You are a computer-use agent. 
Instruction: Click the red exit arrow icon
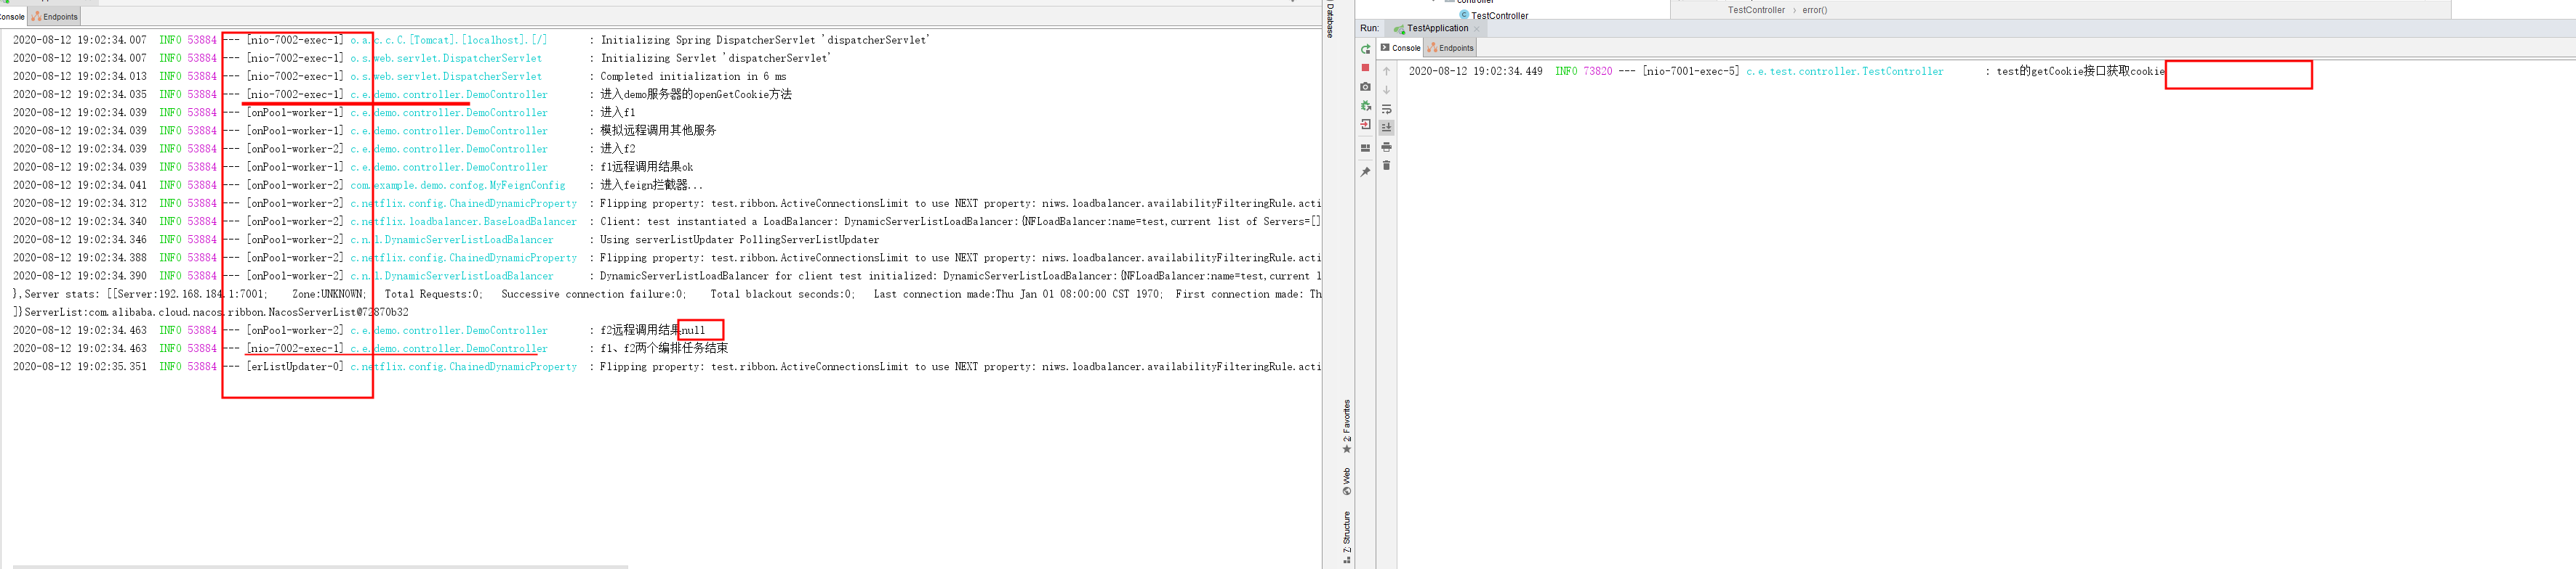pos(1366,125)
